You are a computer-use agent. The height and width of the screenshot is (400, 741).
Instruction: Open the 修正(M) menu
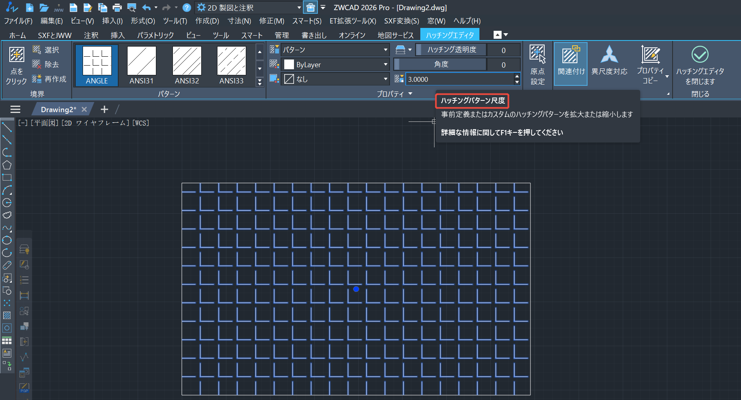tap(271, 21)
